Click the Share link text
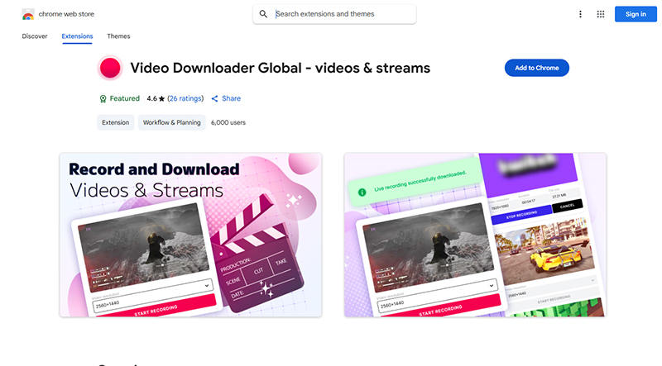The image size is (662, 366). (232, 98)
